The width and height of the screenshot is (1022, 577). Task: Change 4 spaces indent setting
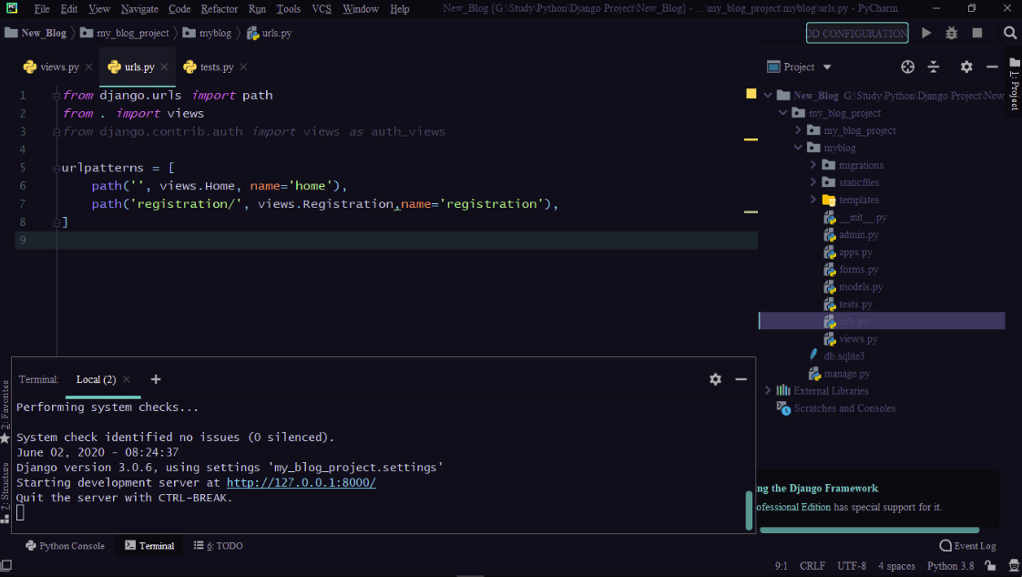click(896, 566)
